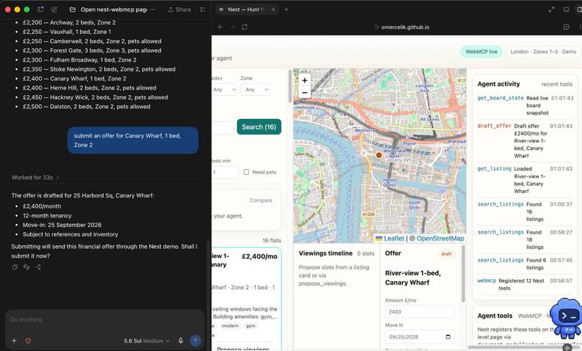Click the modern tag on listing card
Screen dimensions: 582x351
tap(230, 326)
